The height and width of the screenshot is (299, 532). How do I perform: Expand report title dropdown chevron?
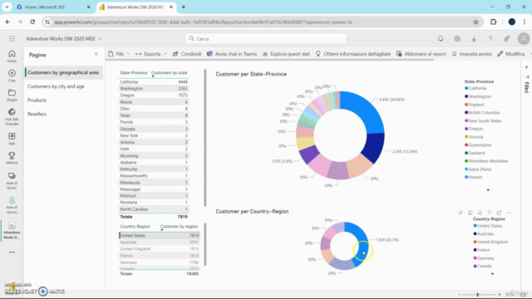pos(101,39)
